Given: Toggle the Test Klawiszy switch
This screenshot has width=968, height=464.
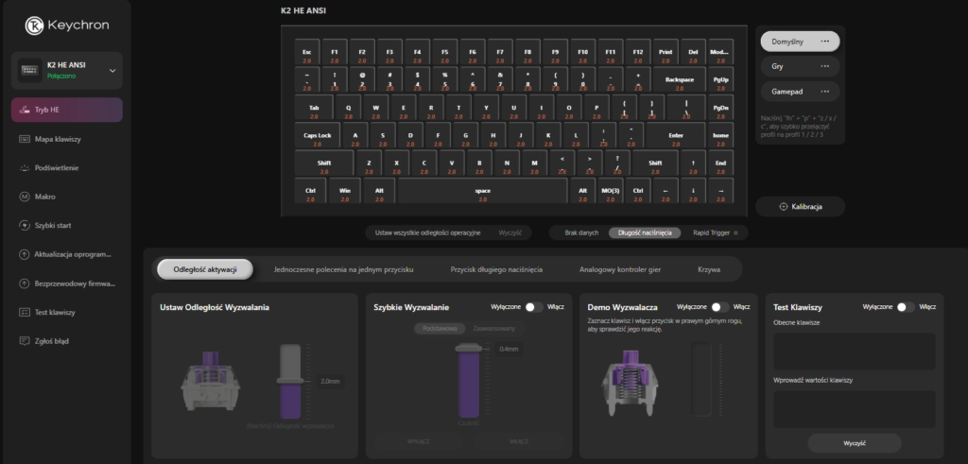Looking at the screenshot, I should [906, 307].
